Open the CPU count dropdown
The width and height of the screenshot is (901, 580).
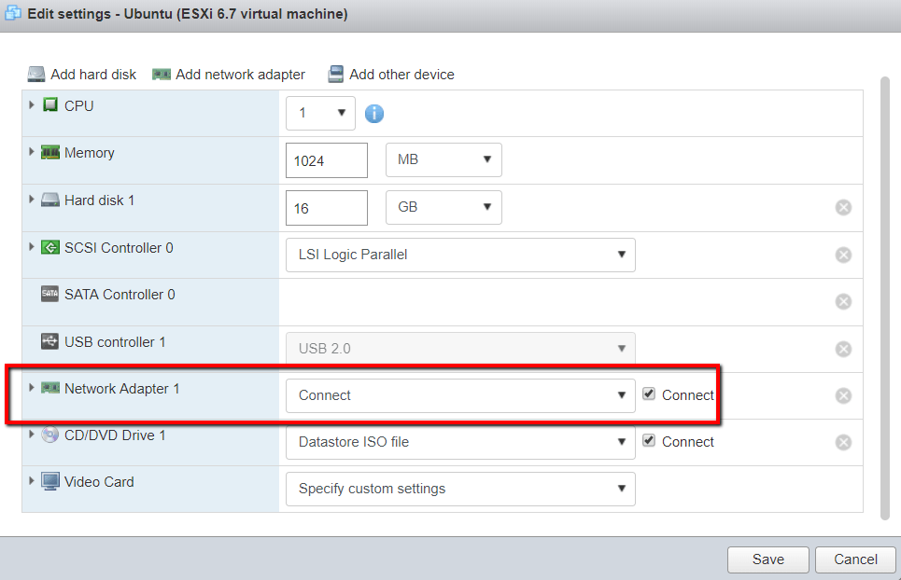[x=320, y=114]
